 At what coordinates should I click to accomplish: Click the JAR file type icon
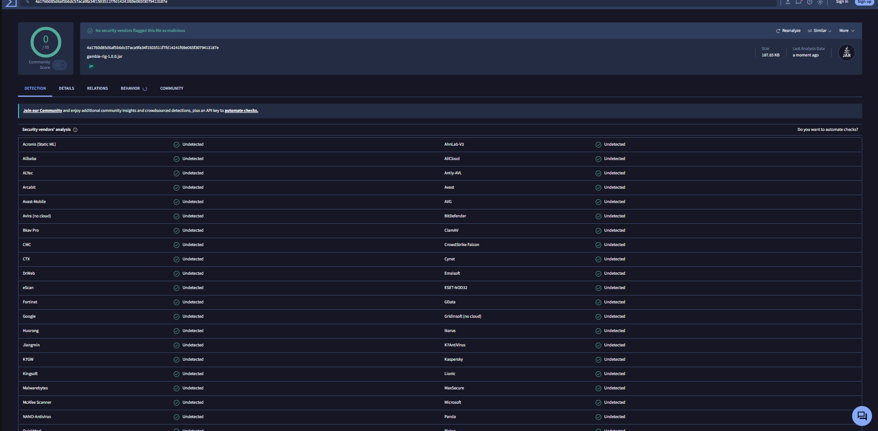click(847, 52)
